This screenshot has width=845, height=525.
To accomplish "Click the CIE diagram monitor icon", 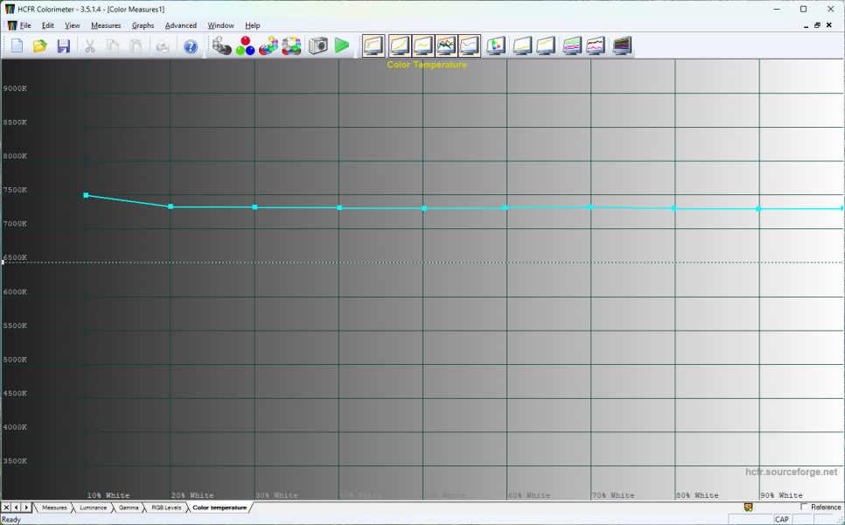I will (x=496, y=45).
